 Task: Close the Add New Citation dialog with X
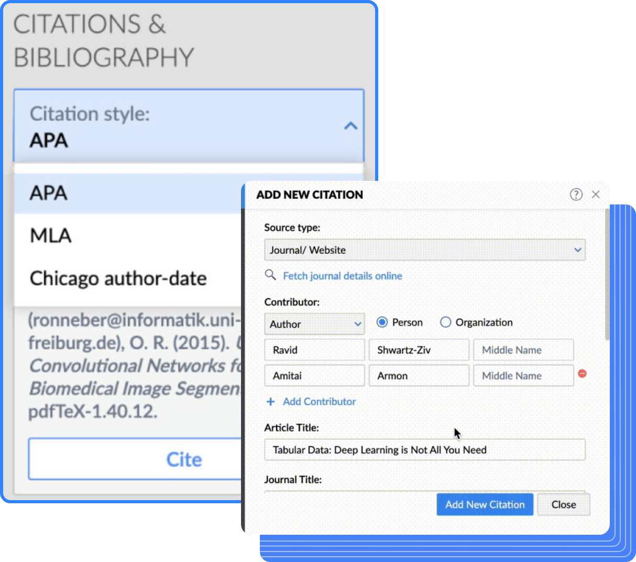596,194
